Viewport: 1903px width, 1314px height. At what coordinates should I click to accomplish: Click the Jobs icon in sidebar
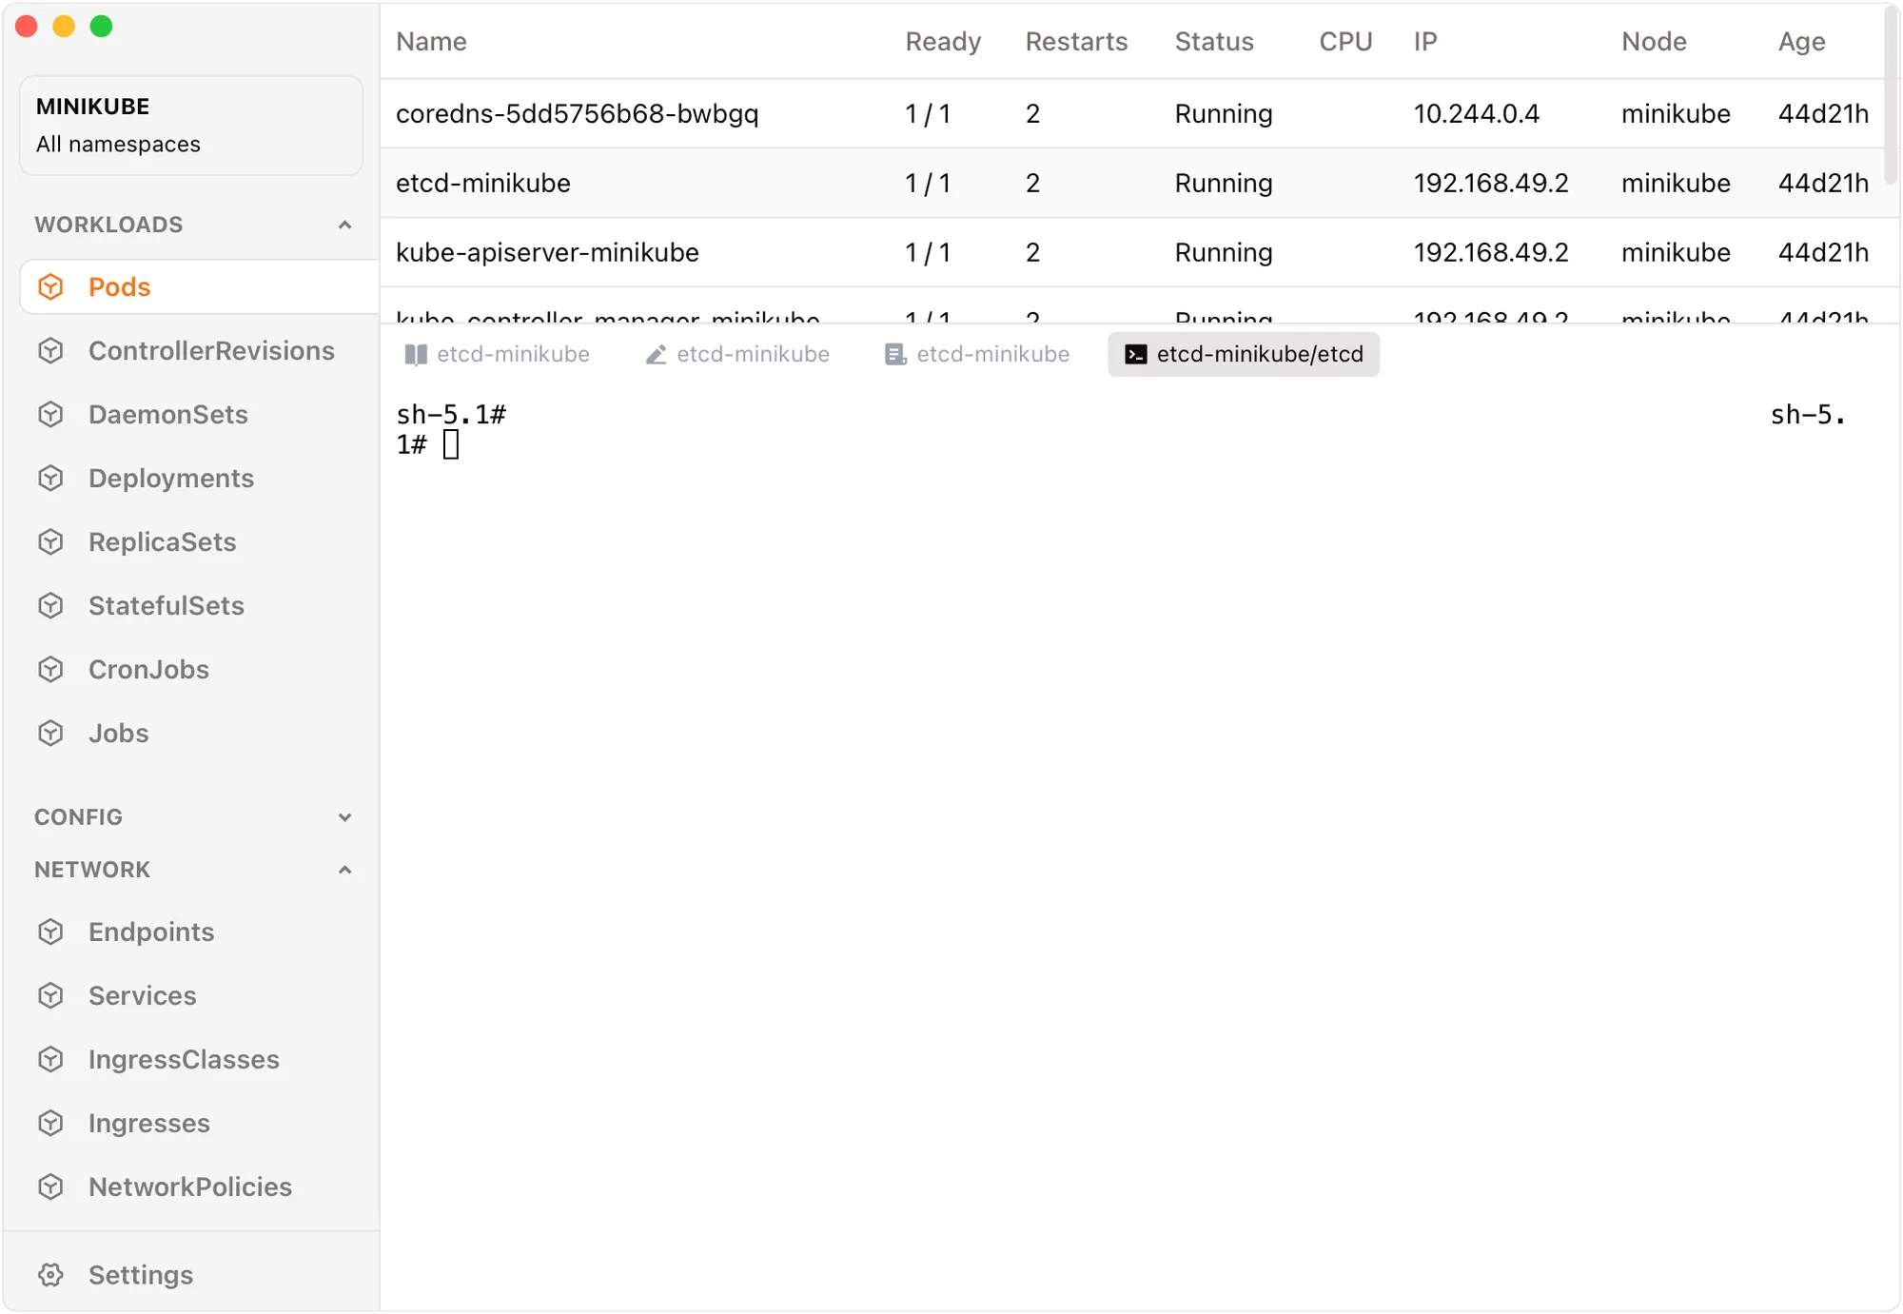pyautogui.click(x=52, y=732)
